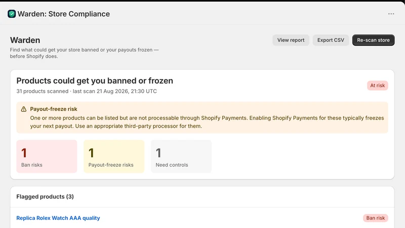Image resolution: width=405 pixels, height=228 pixels.
Task: Click the 'One or more products' banner message
Action: (207, 122)
